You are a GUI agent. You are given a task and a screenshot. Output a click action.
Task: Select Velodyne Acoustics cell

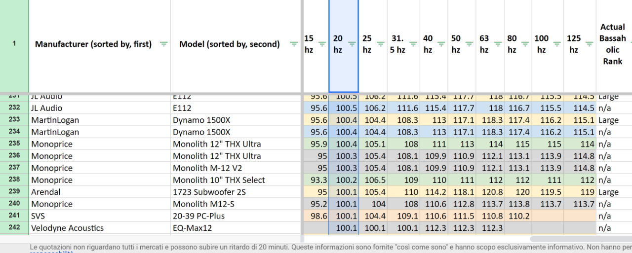click(x=100, y=228)
